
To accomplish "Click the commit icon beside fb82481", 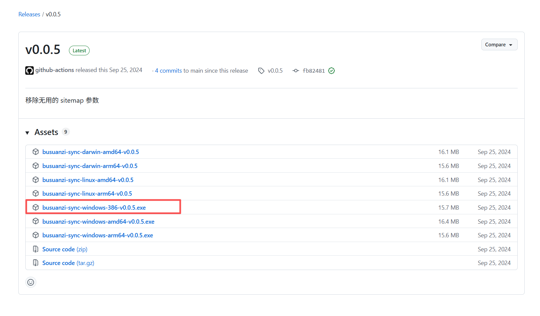I will [x=295, y=71].
